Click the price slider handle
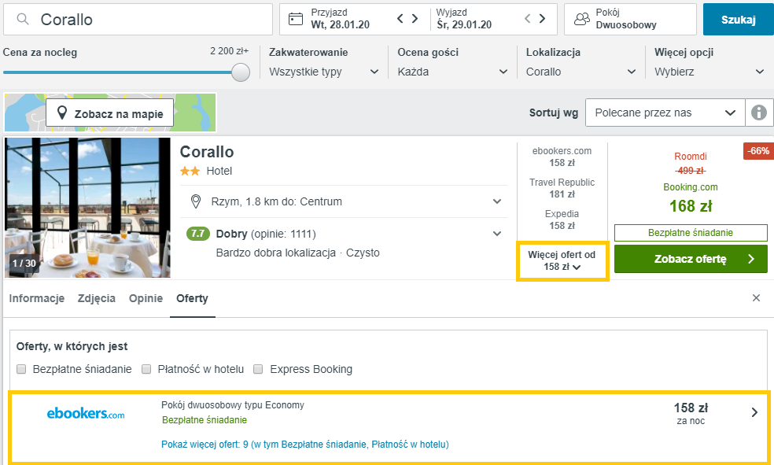 coord(241,72)
